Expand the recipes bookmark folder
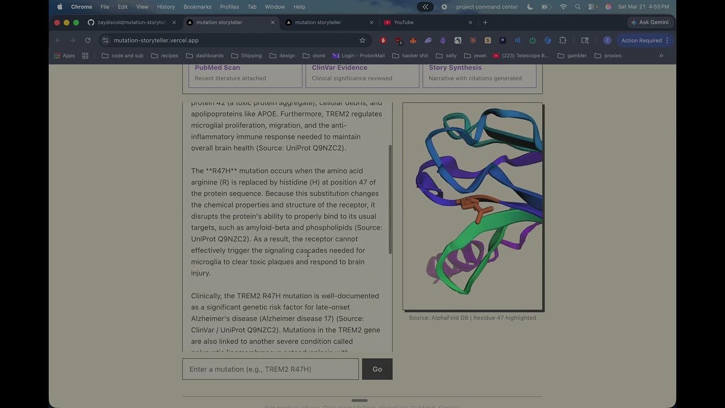This screenshot has height=408, width=725. tap(165, 56)
